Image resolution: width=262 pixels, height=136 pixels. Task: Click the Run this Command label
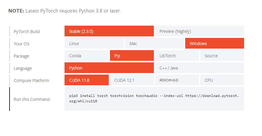coord(32,99)
